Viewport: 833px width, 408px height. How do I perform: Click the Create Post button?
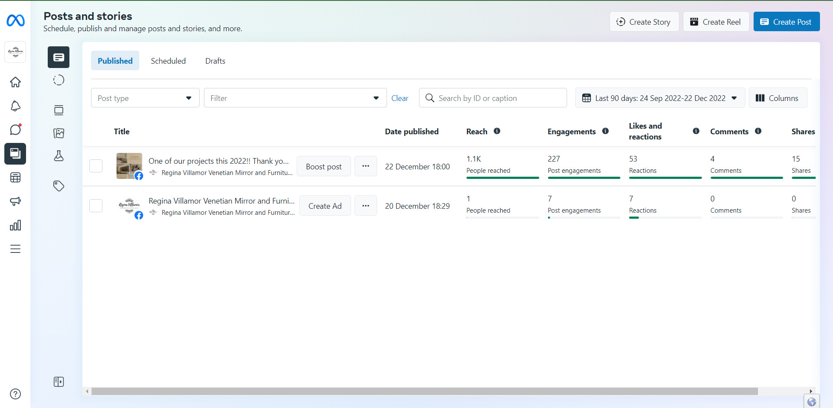pos(786,22)
